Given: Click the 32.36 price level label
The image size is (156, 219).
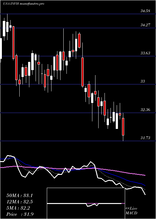Looking at the screenshot, I should (x=145, y=110).
